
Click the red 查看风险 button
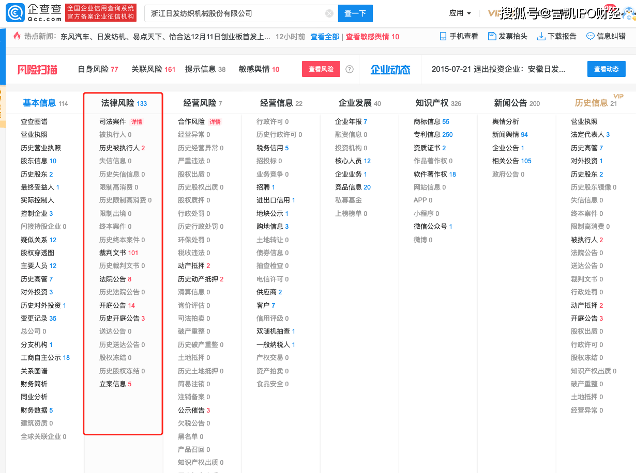pyautogui.click(x=321, y=69)
